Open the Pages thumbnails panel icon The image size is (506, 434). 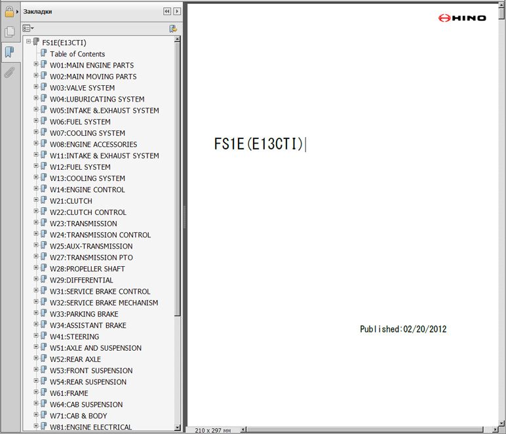(9, 31)
